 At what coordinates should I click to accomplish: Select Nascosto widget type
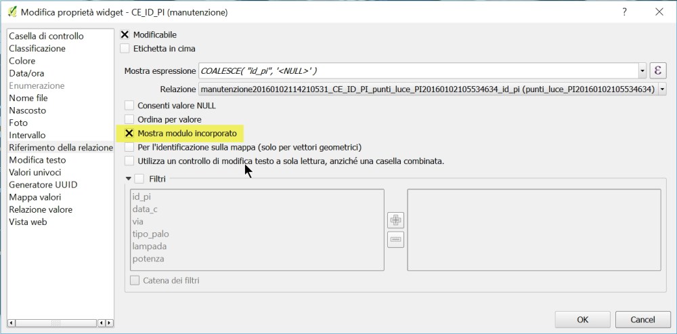click(27, 110)
